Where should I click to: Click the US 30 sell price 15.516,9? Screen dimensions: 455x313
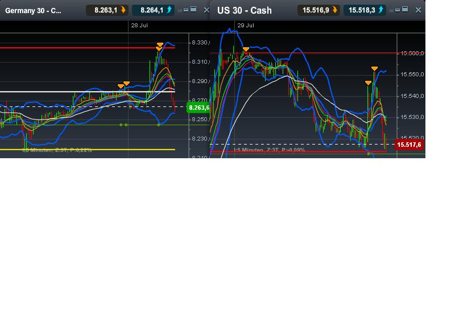[x=318, y=10]
